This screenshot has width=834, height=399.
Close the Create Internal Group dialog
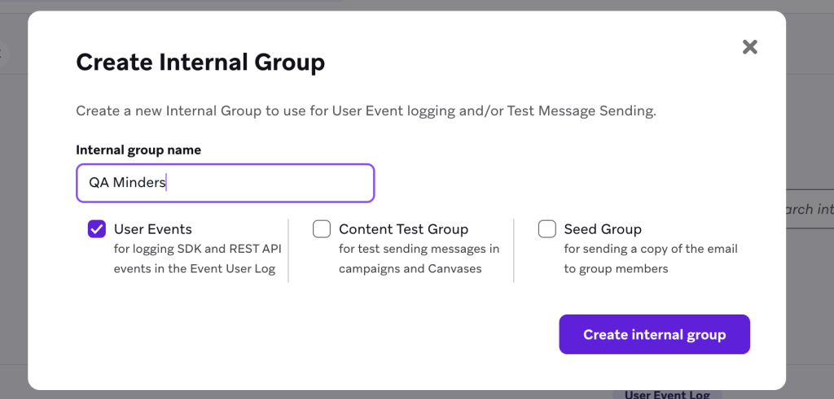click(x=750, y=47)
